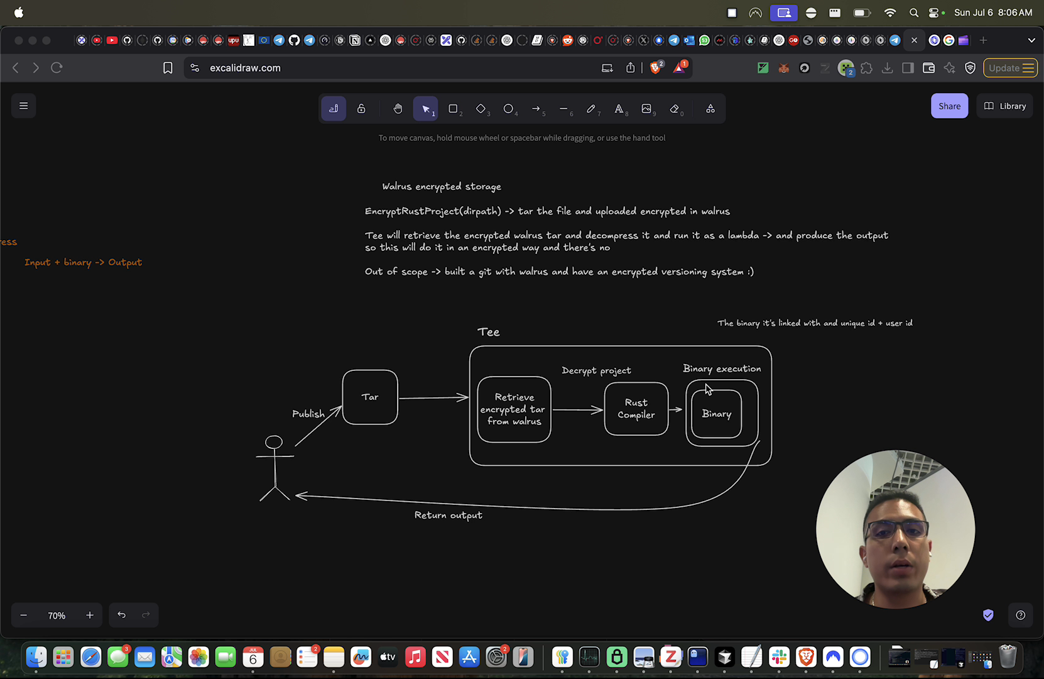
Task: Open the Excalidraw hamburger menu
Action: tap(24, 106)
